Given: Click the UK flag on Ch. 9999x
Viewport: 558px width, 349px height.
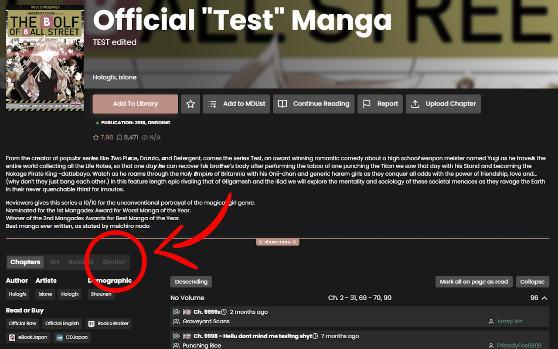Looking at the screenshot, I should coord(187,312).
